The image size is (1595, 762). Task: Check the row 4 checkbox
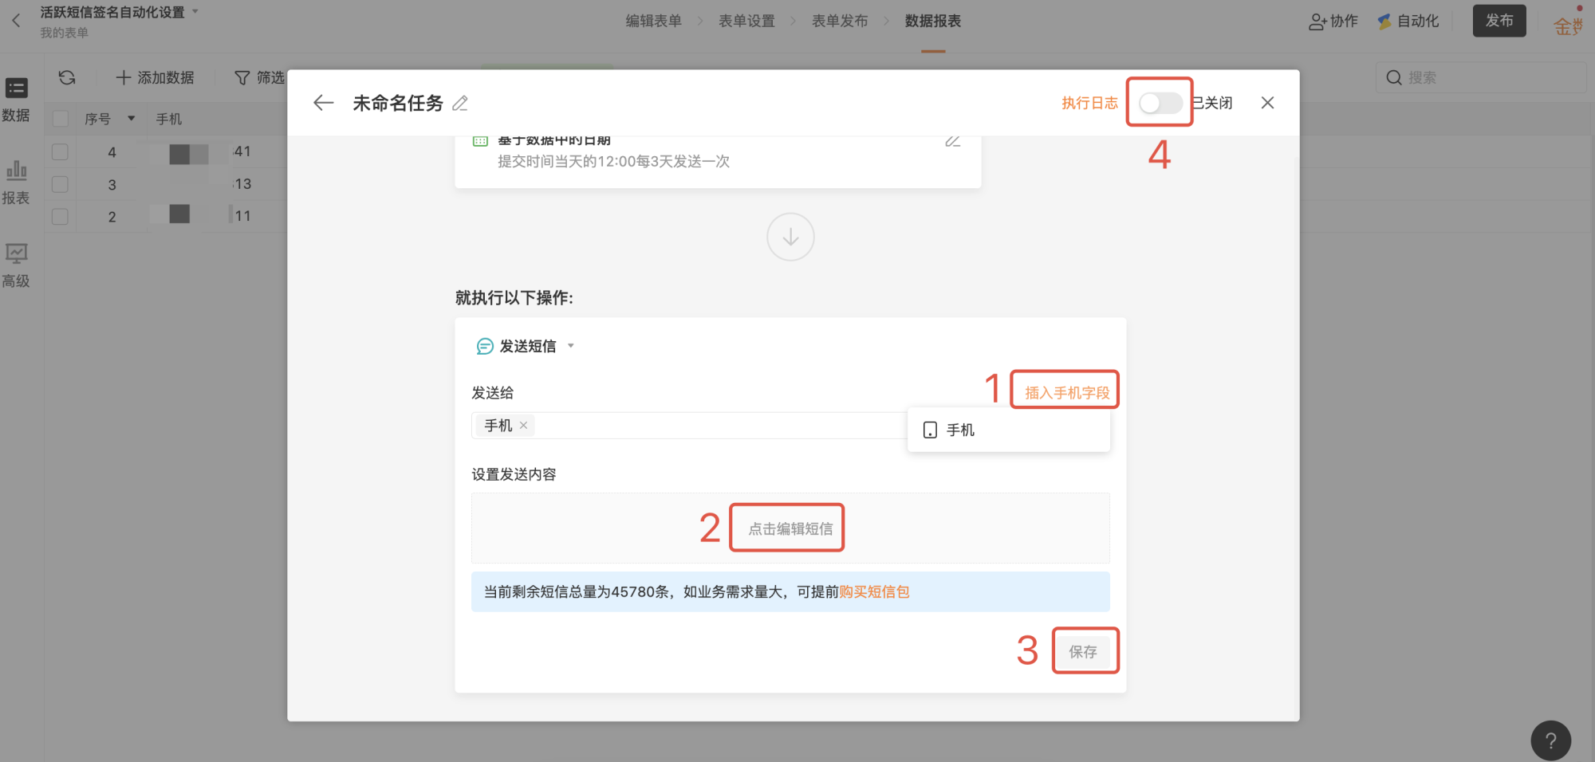pos(60,151)
